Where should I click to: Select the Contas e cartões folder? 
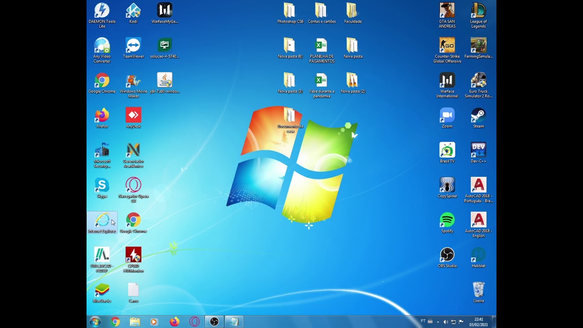coord(322,13)
